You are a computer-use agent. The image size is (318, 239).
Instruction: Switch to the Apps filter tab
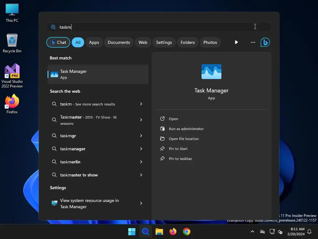94,42
